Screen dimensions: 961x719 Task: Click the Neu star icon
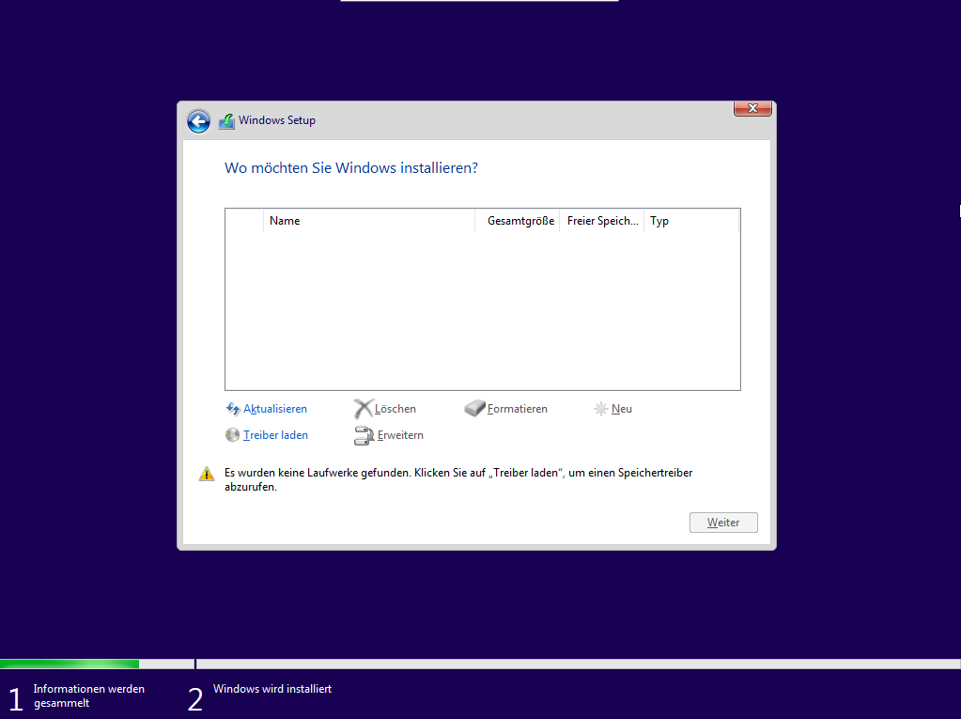coord(600,409)
